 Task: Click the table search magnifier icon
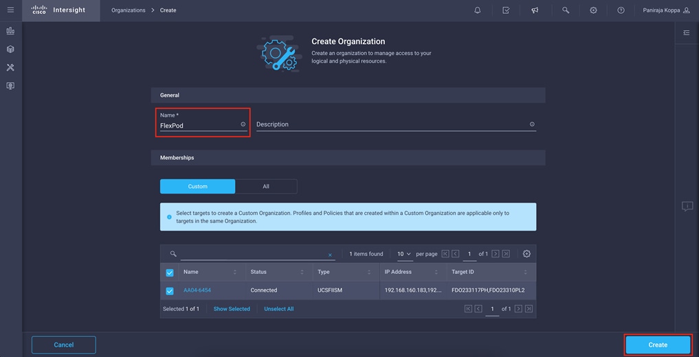click(173, 254)
